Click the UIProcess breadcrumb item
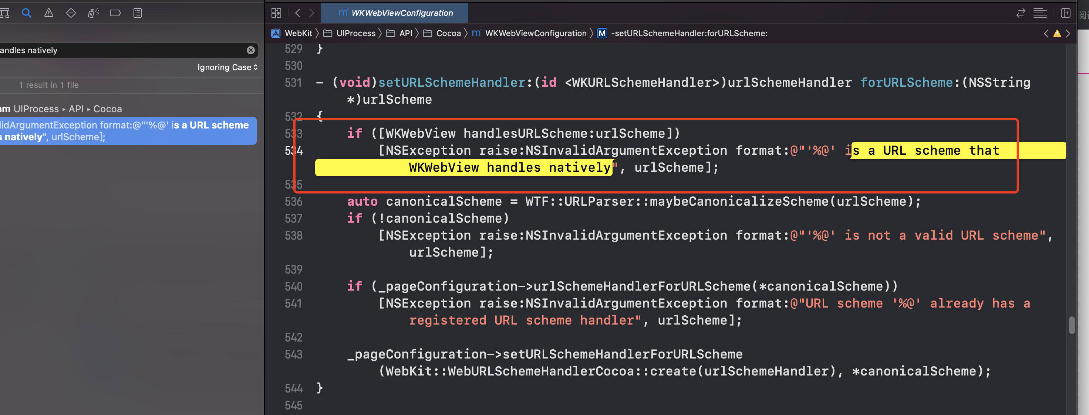This screenshot has height=415, width=1089. click(x=355, y=33)
